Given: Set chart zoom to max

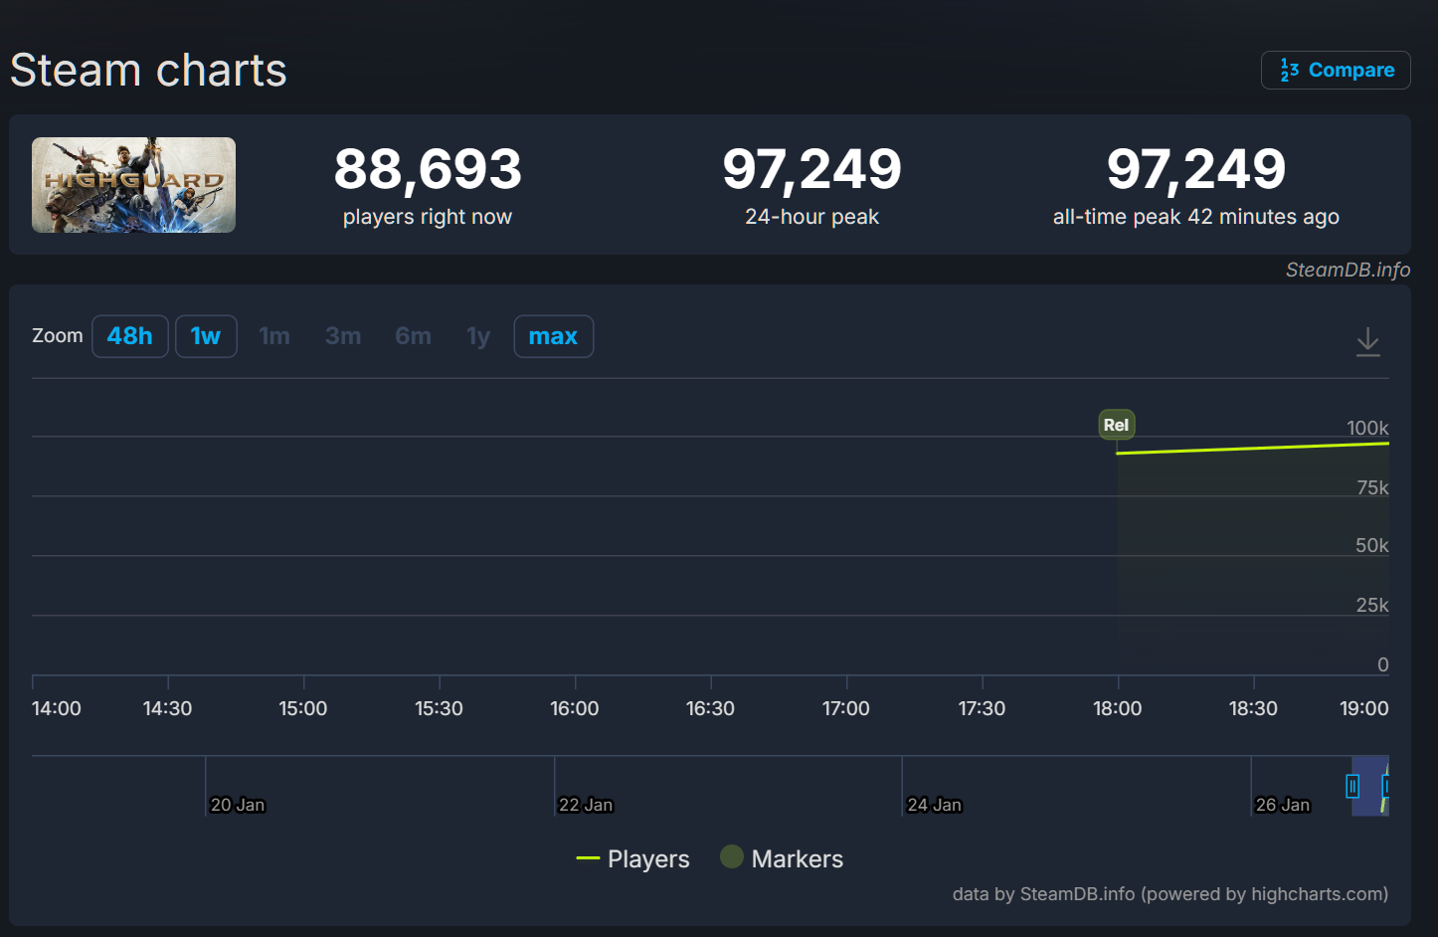Looking at the screenshot, I should [x=554, y=336].
